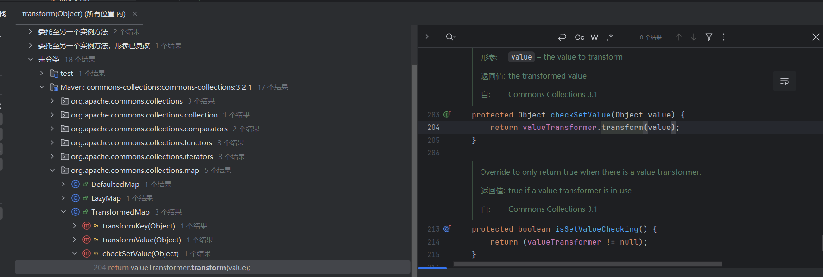This screenshot has width=823, height=277.
Task: Close the transform(Object) results tab
Action: pos(135,14)
